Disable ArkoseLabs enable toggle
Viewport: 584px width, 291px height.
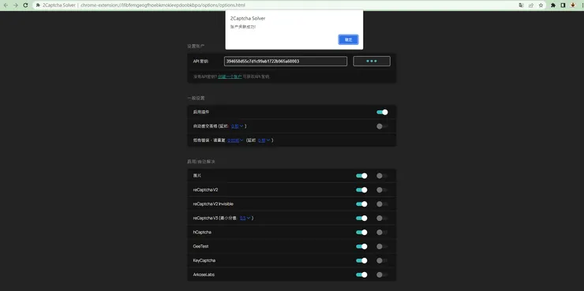coord(361,274)
